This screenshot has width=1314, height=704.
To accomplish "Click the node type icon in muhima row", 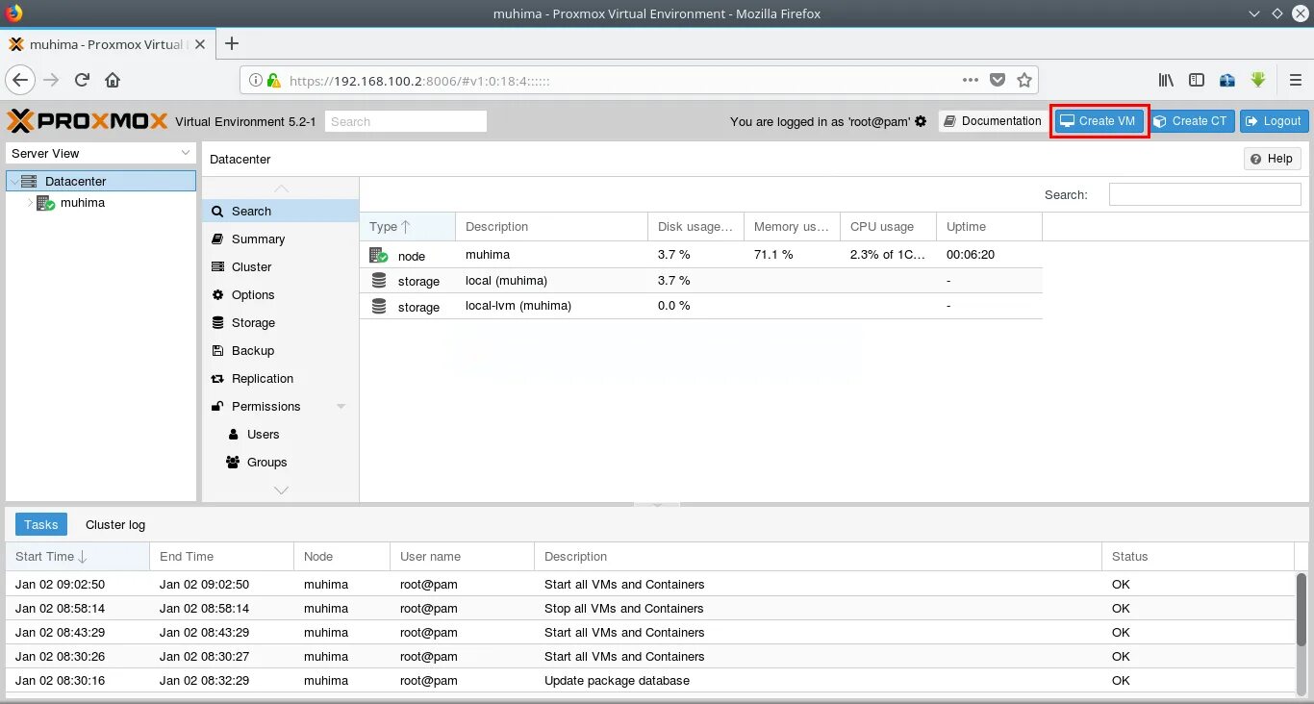I will click(379, 255).
